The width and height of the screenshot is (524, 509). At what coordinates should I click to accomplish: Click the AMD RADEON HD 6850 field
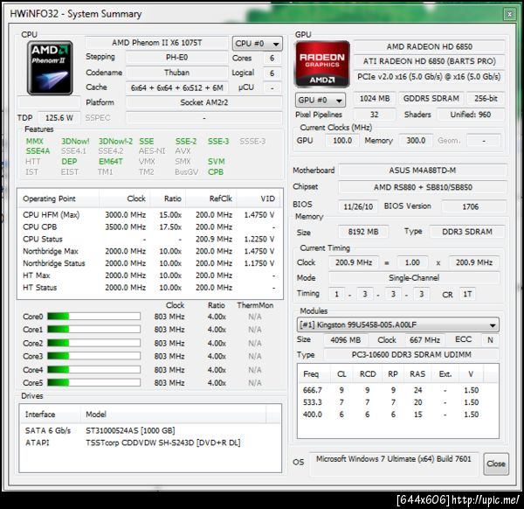click(x=429, y=47)
